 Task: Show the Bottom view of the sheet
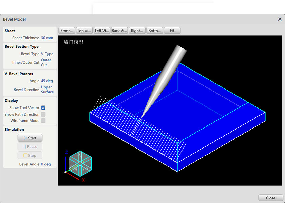[x=155, y=30]
